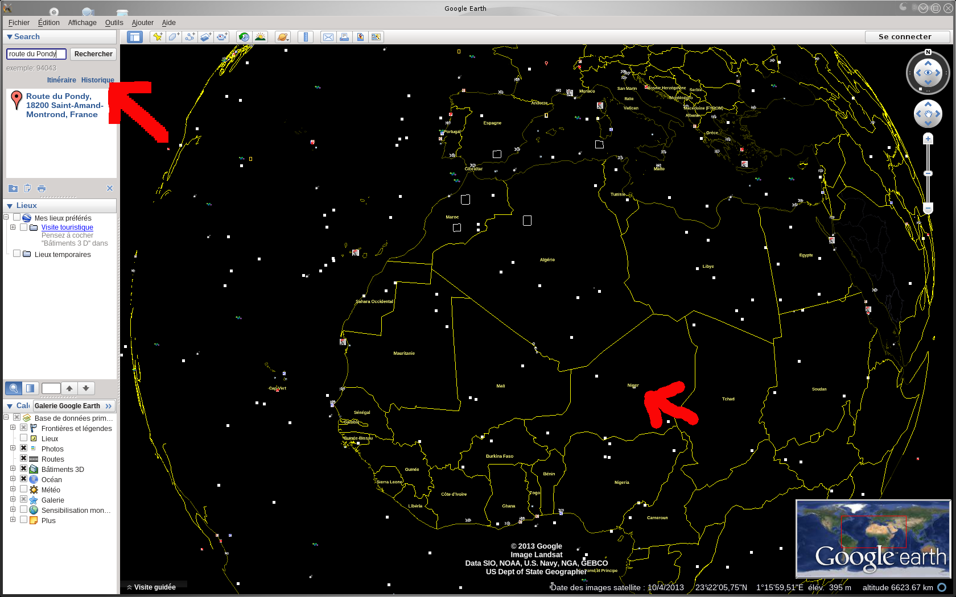
Task: Open the Fichier menu
Action: click(x=19, y=23)
